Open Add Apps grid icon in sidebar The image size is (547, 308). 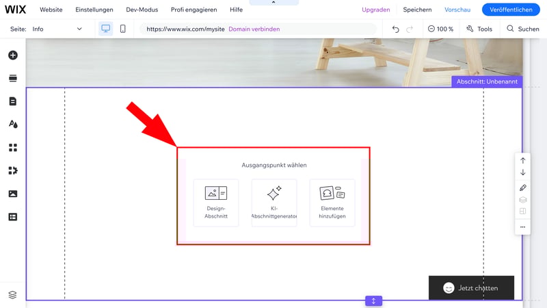coord(13,147)
